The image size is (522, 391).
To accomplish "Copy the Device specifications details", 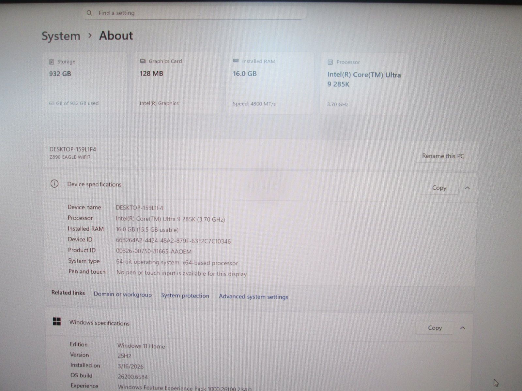I will 439,188.
